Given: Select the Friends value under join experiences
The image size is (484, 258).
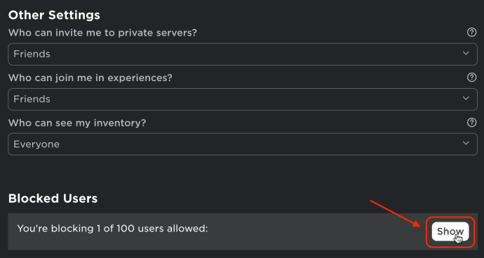Looking at the screenshot, I should point(32,99).
